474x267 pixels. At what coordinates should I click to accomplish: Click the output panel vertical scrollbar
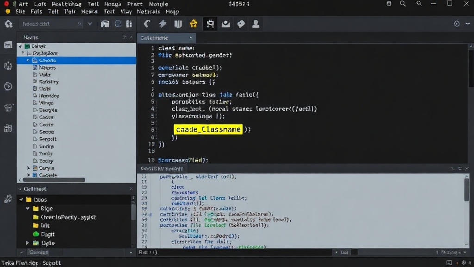click(467, 189)
